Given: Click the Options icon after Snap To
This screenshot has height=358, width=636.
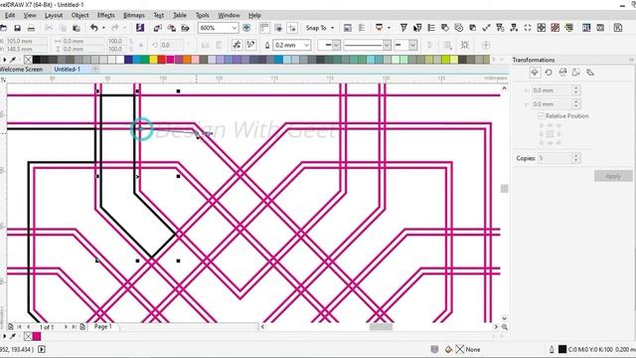Looking at the screenshot, I should [x=347, y=28].
